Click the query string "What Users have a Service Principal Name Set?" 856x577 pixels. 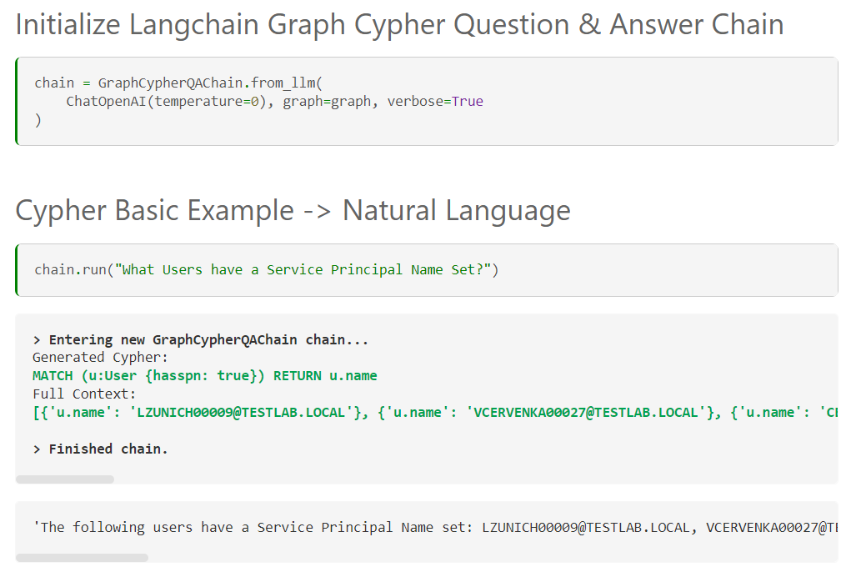coord(303,269)
